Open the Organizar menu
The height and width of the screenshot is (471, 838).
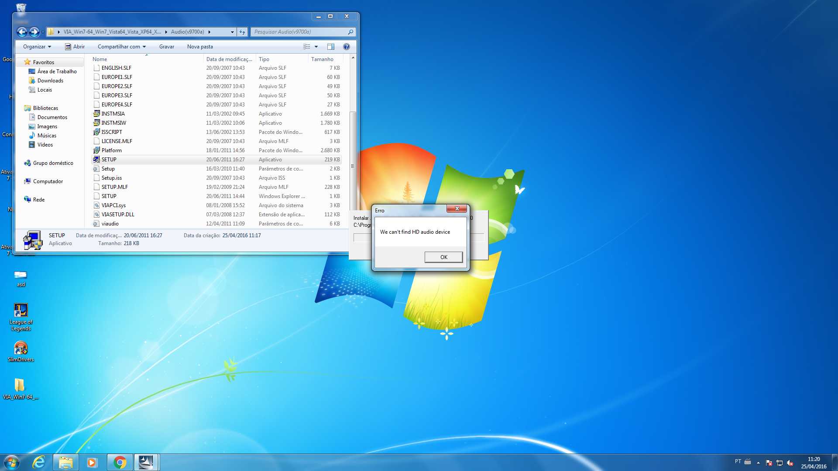click(37, 47)
